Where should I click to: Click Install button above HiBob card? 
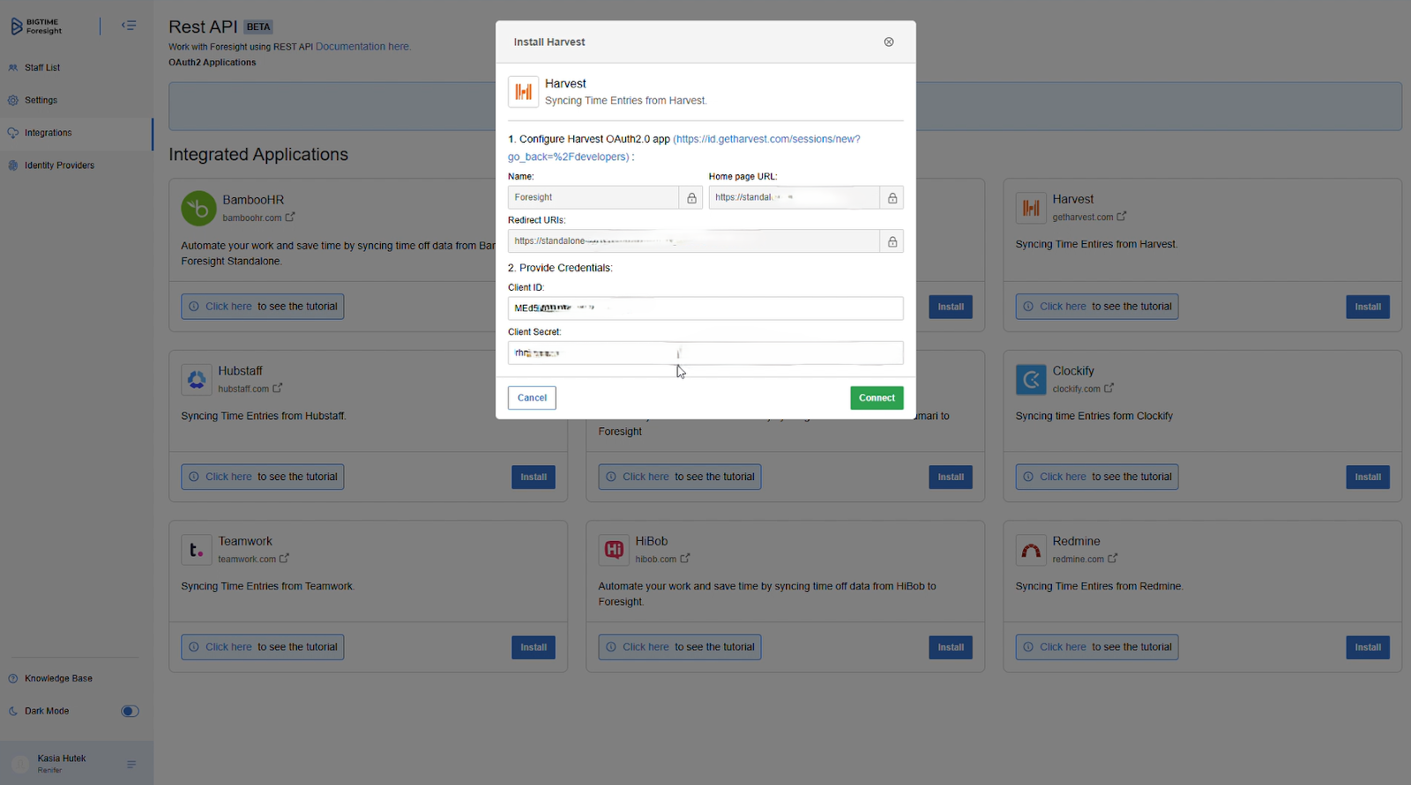click(951, 477)
